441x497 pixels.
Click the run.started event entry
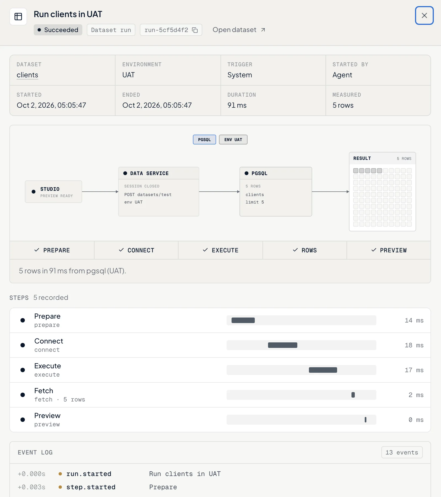tap(220, 474)
